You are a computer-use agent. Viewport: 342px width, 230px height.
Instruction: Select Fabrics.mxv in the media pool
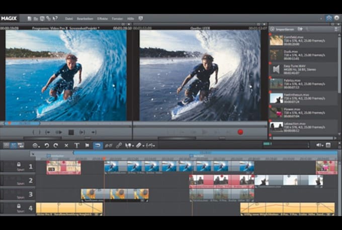click(x=303, y=84)
